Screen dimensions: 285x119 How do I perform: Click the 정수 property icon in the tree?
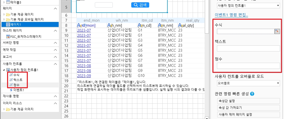pyautogui.click(x=11, y=85)
